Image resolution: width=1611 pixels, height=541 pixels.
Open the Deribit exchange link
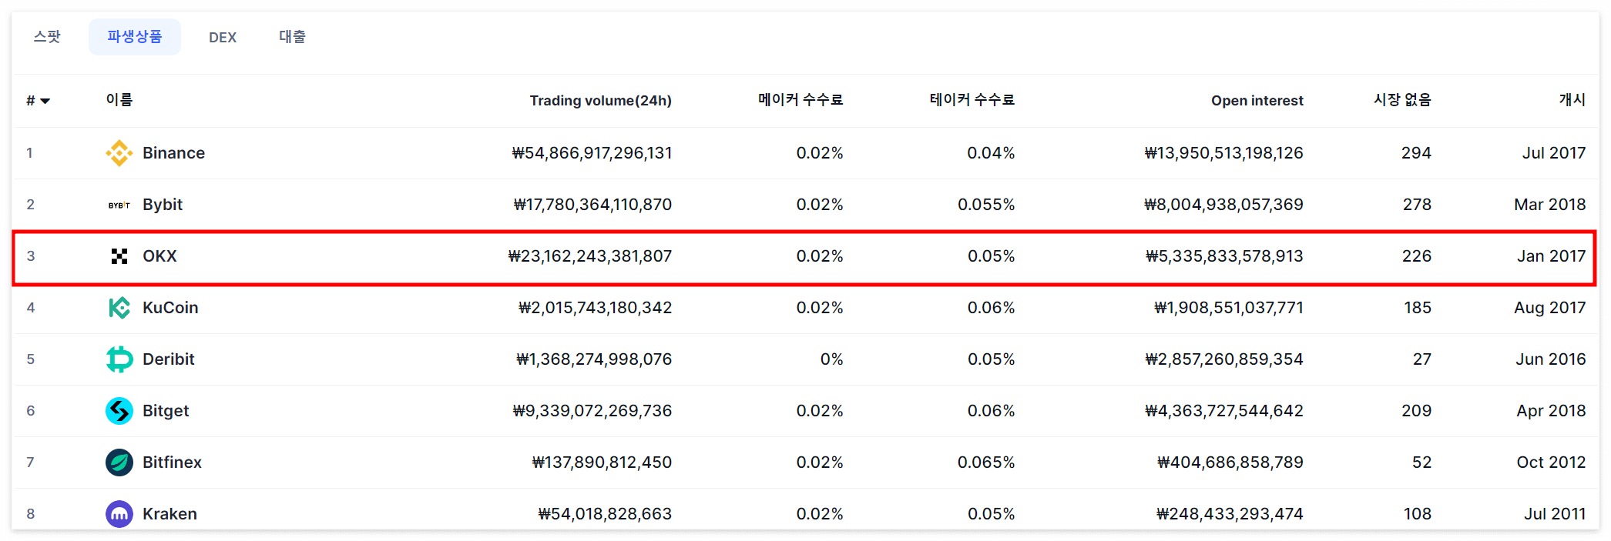[169, 359]
